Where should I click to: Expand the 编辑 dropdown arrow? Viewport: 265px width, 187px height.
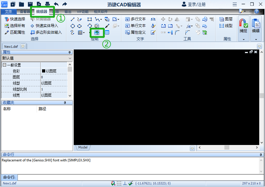[256, 39]
